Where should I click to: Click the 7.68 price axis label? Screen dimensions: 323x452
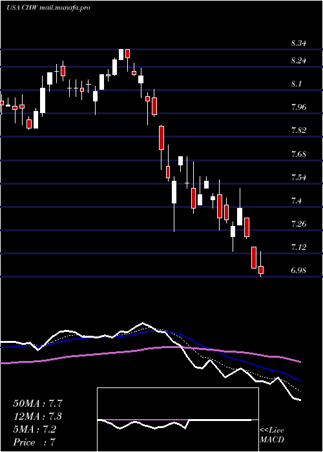click(298, 154)
